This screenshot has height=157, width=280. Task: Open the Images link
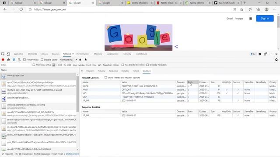pos(239,18)
